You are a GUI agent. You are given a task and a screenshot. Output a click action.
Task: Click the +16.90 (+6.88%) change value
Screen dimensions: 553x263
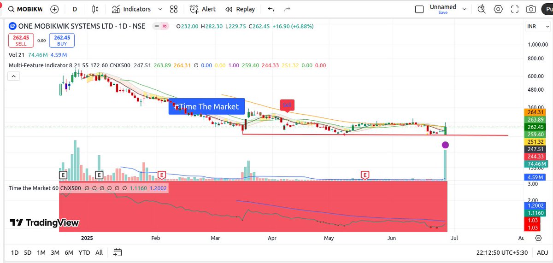292,26
